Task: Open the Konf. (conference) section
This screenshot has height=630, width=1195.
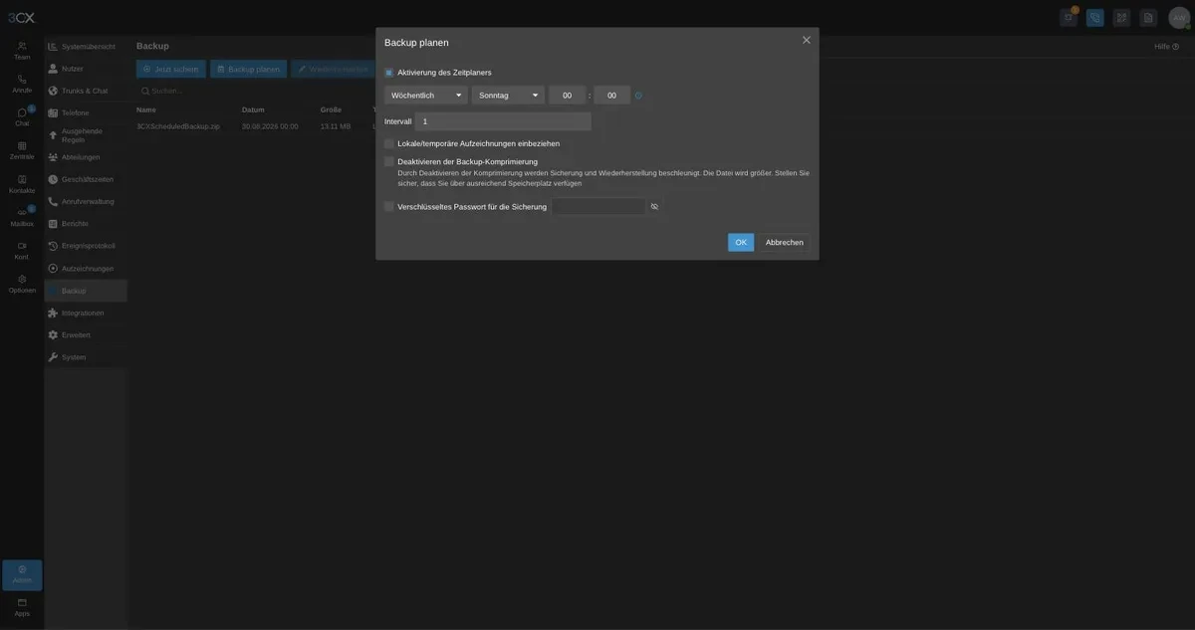Action: pyautogui.click(x=22, y=251)
